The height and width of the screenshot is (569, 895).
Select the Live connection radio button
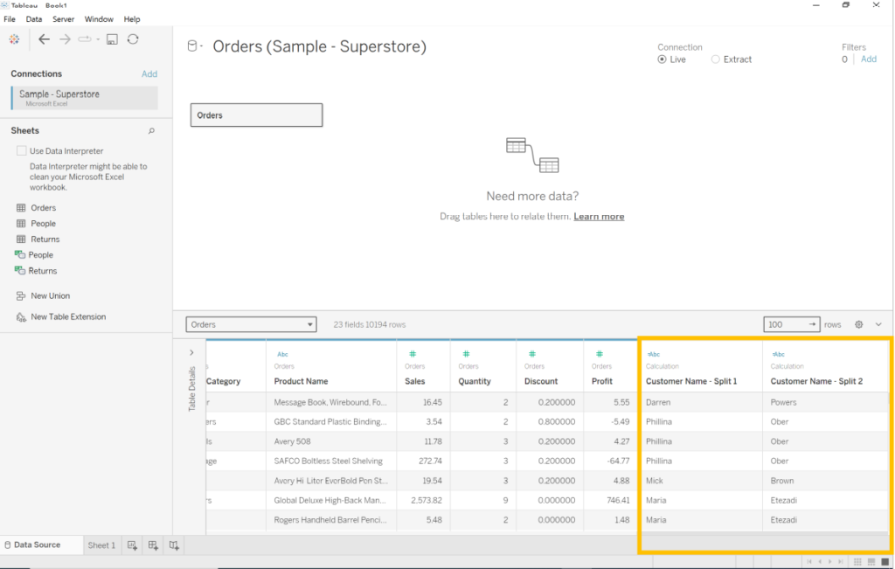point(663,59)
